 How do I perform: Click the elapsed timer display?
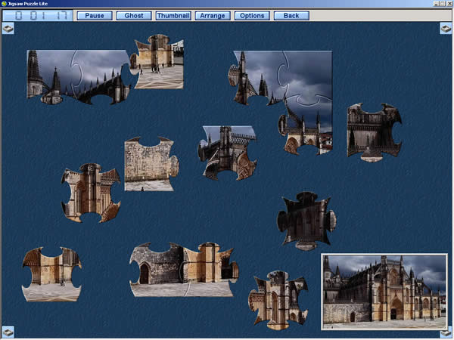pos(38,16)
